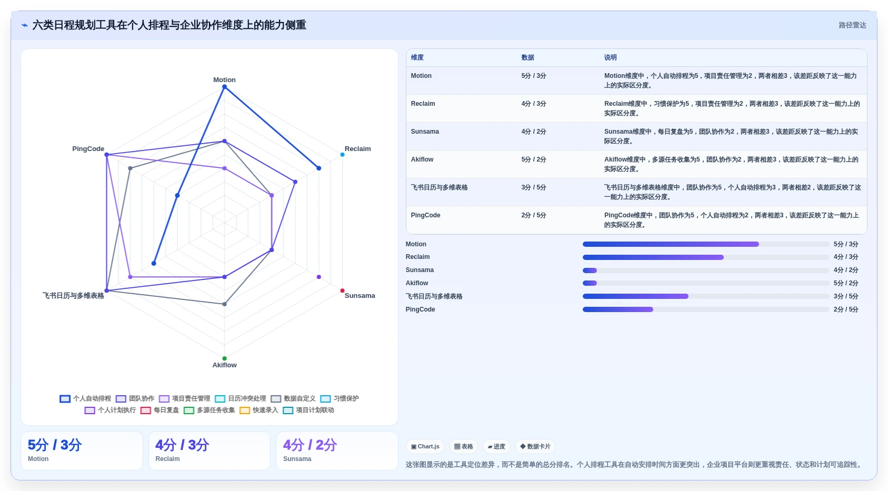Toggle the 团队协作 legend series
Screen dimensions: 888x491
click(135, 399)
